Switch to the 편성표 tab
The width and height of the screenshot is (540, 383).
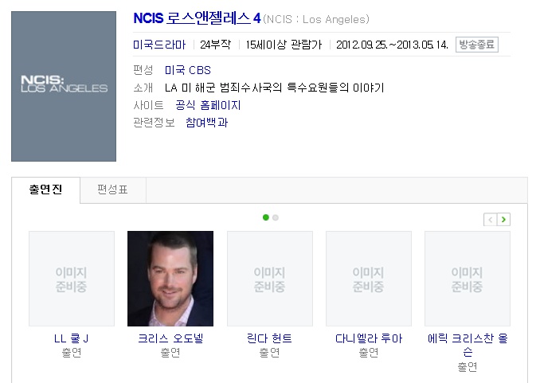(x=113, y=190)
